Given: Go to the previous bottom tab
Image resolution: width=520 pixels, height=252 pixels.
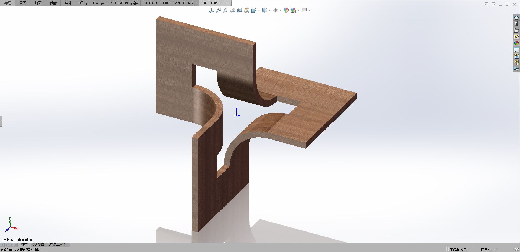Looking at the screenshot, I should (x=7, y=245).
